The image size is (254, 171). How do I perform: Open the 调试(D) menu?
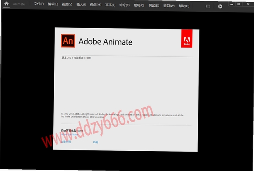tap(154, 5)
